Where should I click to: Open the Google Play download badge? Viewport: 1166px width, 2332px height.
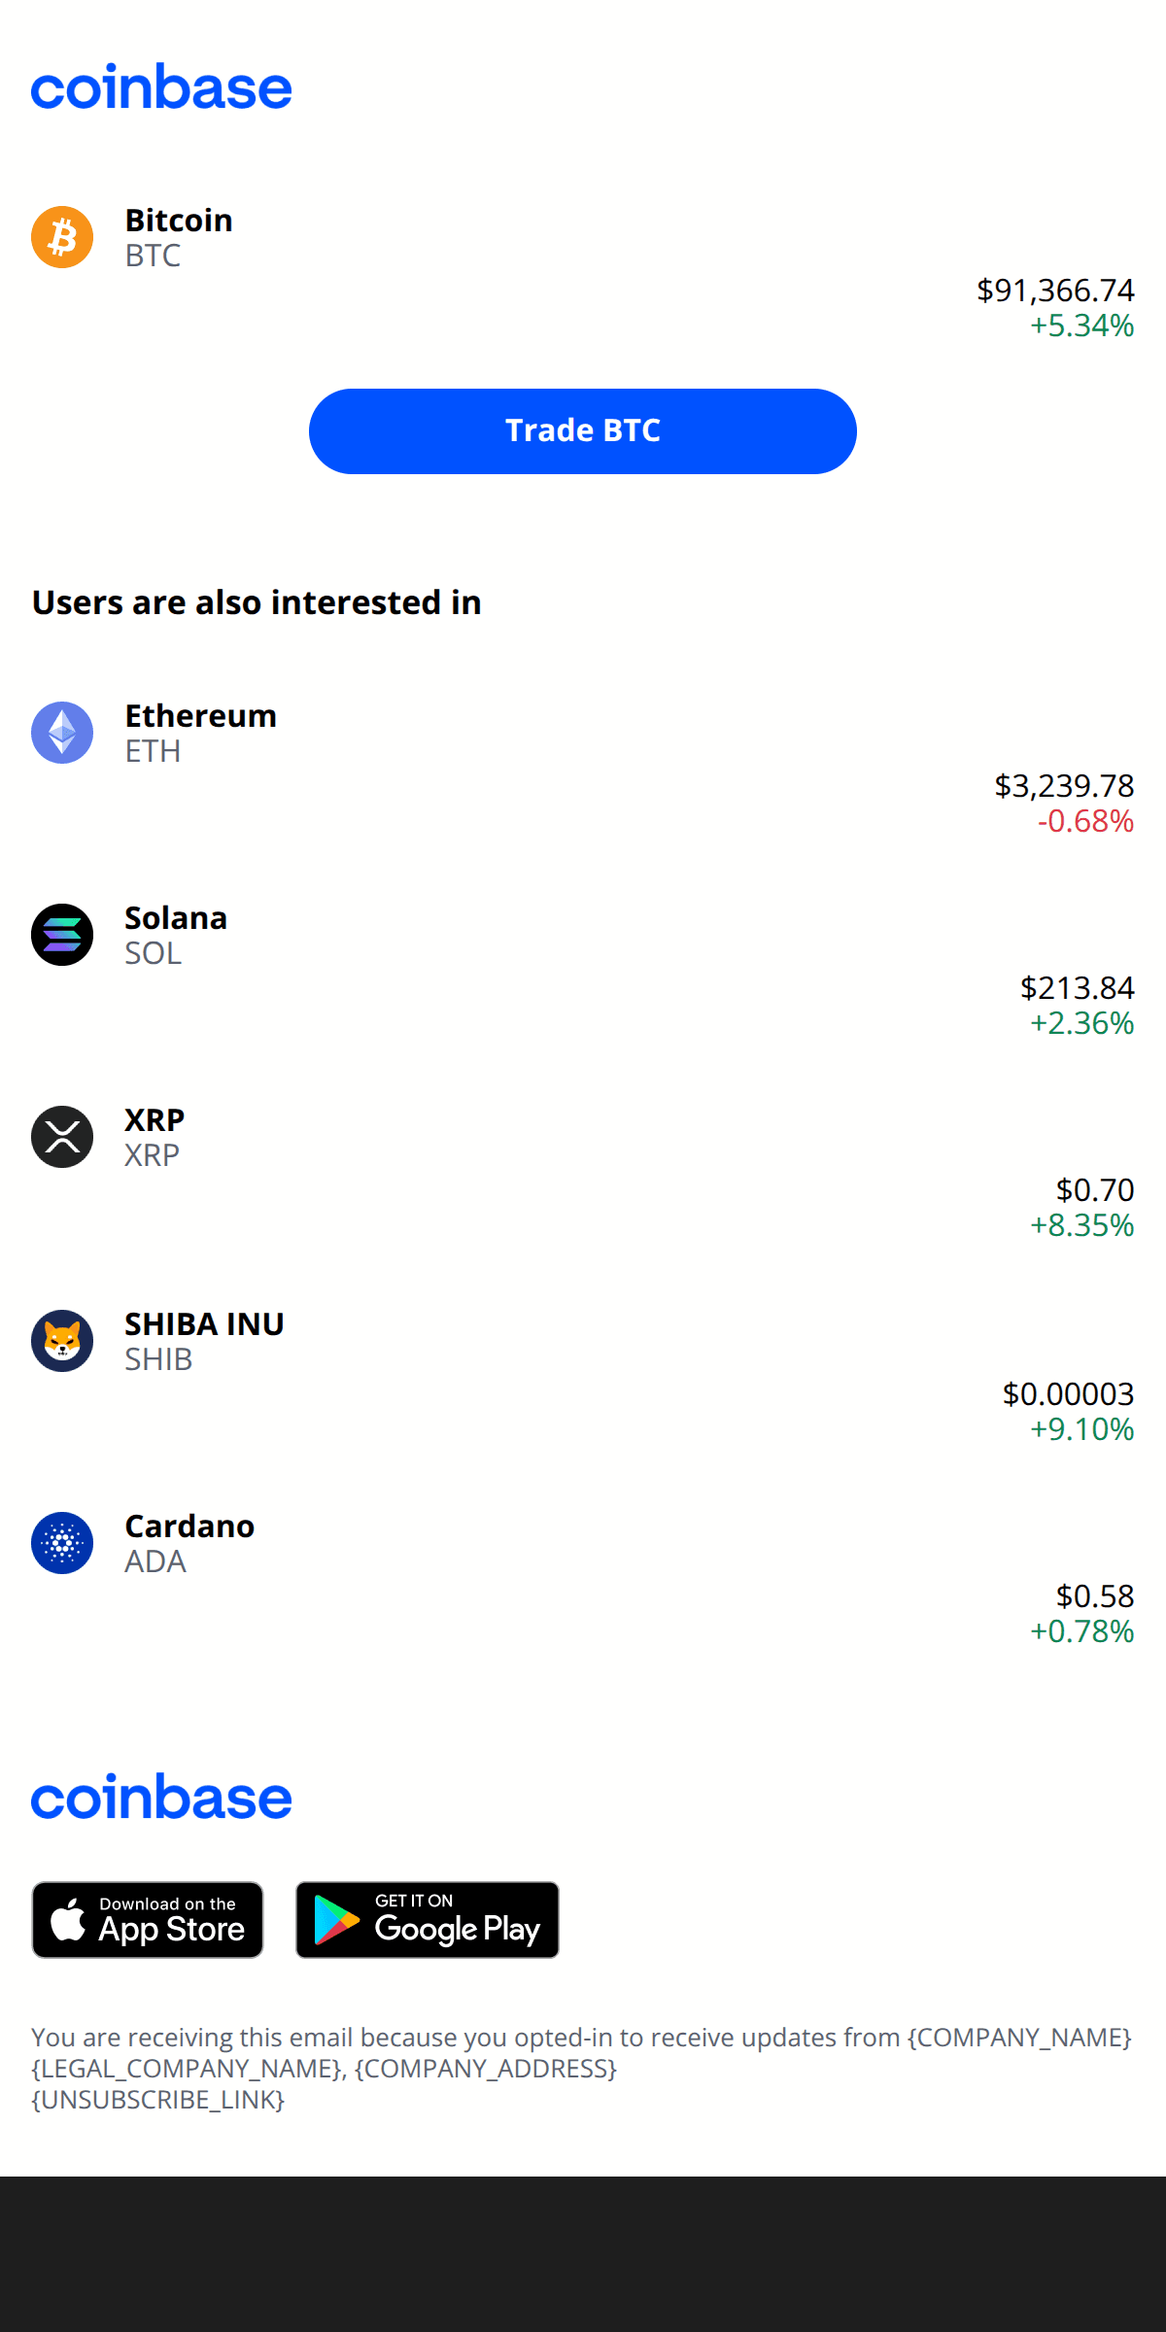pos(428,1920)
